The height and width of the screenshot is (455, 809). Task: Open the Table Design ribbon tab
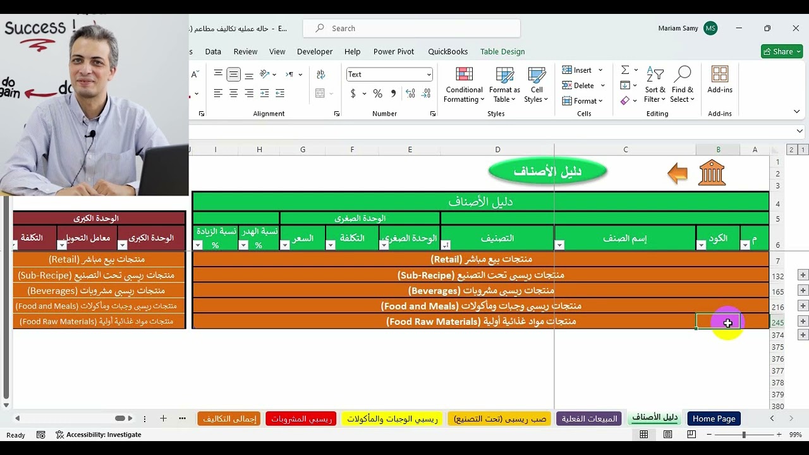[502, 52]
